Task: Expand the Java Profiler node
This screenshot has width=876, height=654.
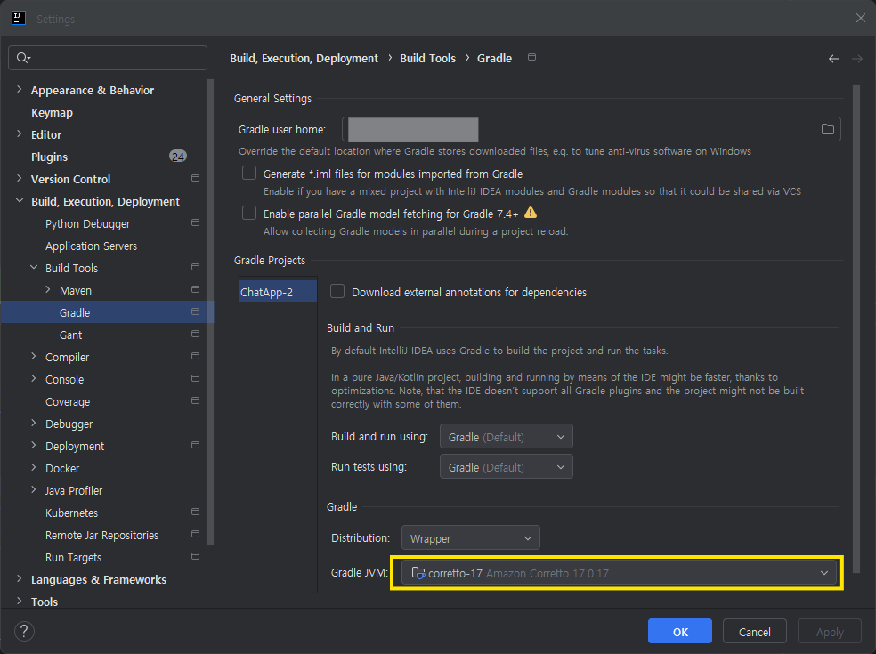Action: pos(34,489)
